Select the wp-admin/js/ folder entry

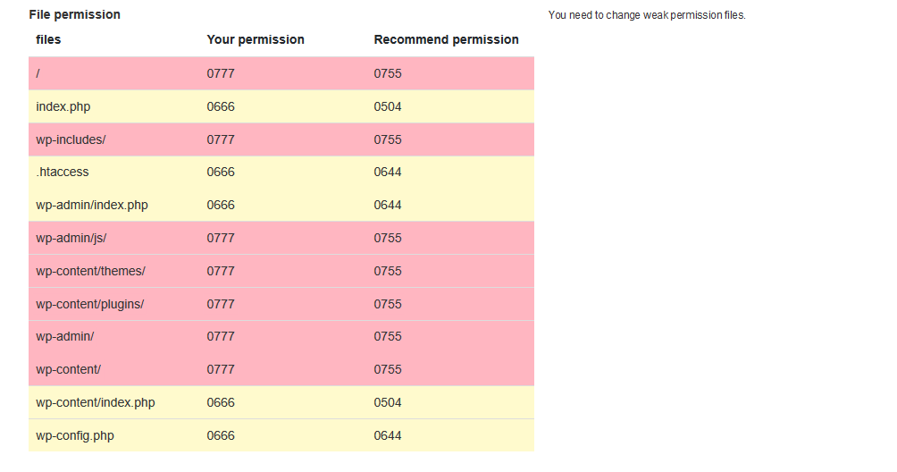click(x=71, y=238)
